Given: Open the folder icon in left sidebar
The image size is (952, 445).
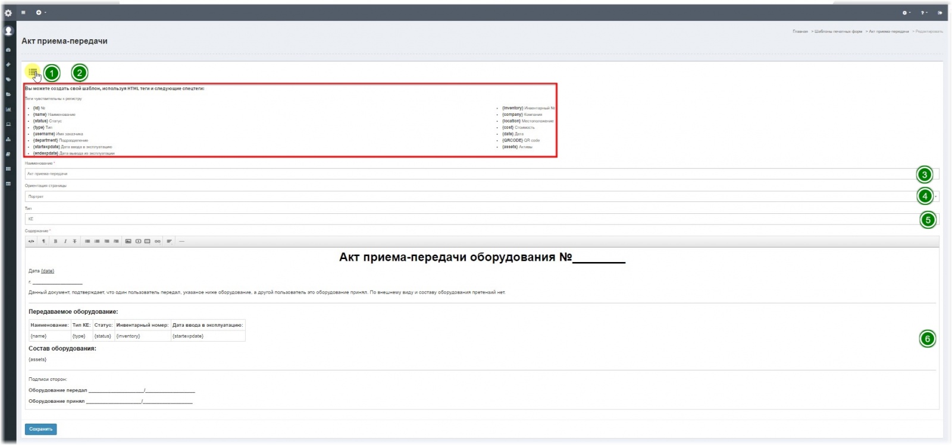Looking at the screenshot, I should click(8, 94).
